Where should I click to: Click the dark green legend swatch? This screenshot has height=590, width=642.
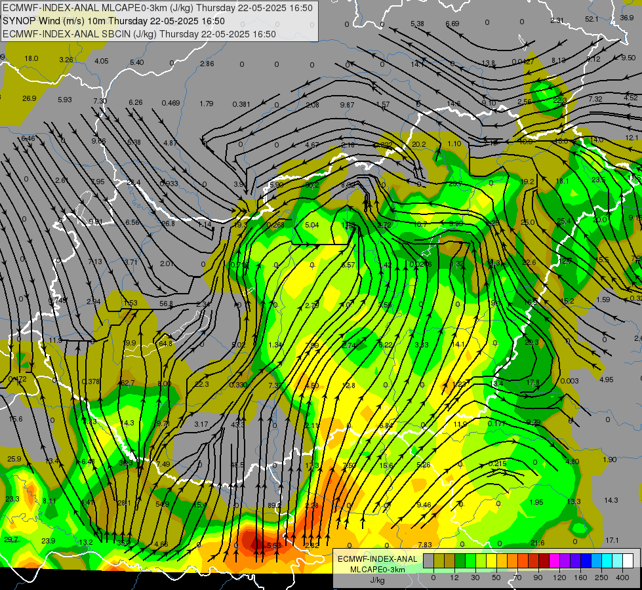click(x=460, y=560)
